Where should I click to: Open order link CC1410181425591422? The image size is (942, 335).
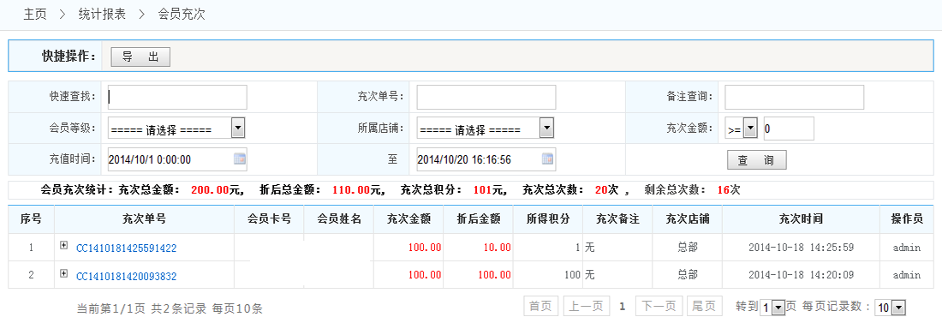[x=126, y=248]
